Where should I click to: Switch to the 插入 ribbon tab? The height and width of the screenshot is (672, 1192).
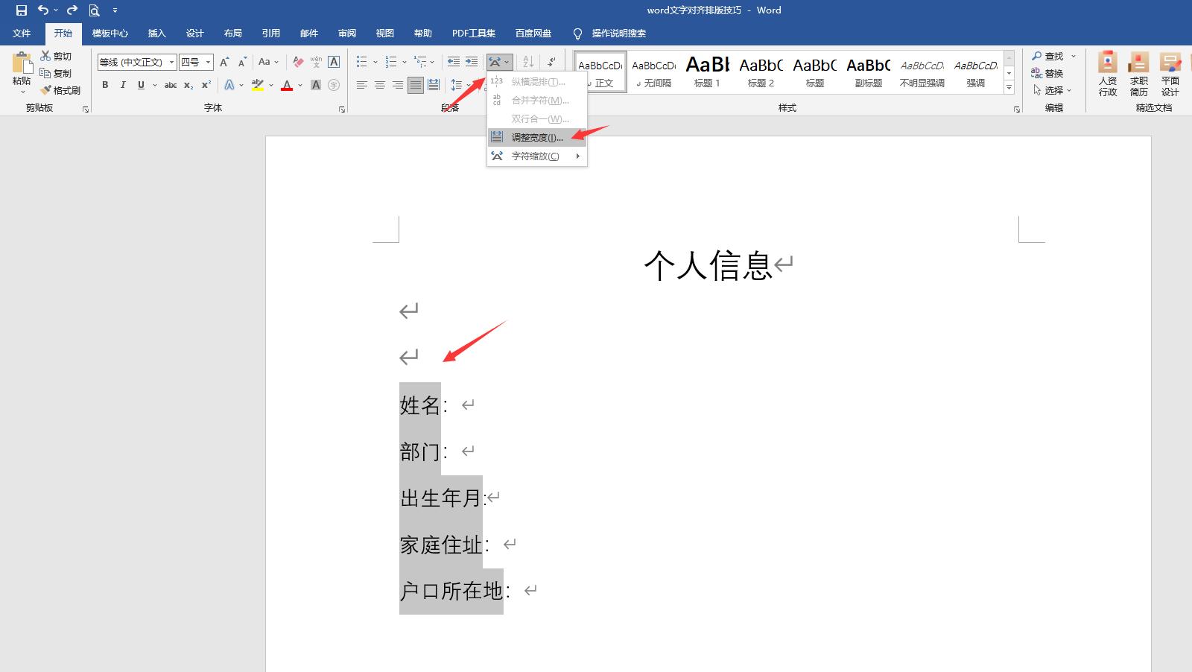(x=156, y=33)
